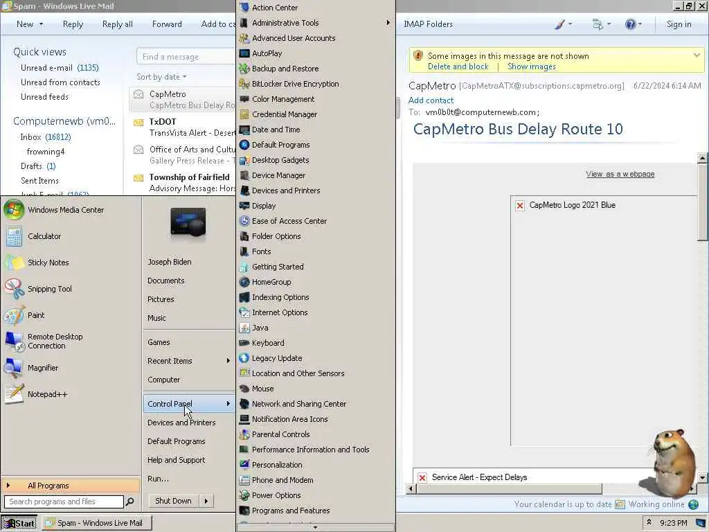This screenshot has height=532, width=709.
Task: Open Documents from Start menu
Action: (166, 281)
